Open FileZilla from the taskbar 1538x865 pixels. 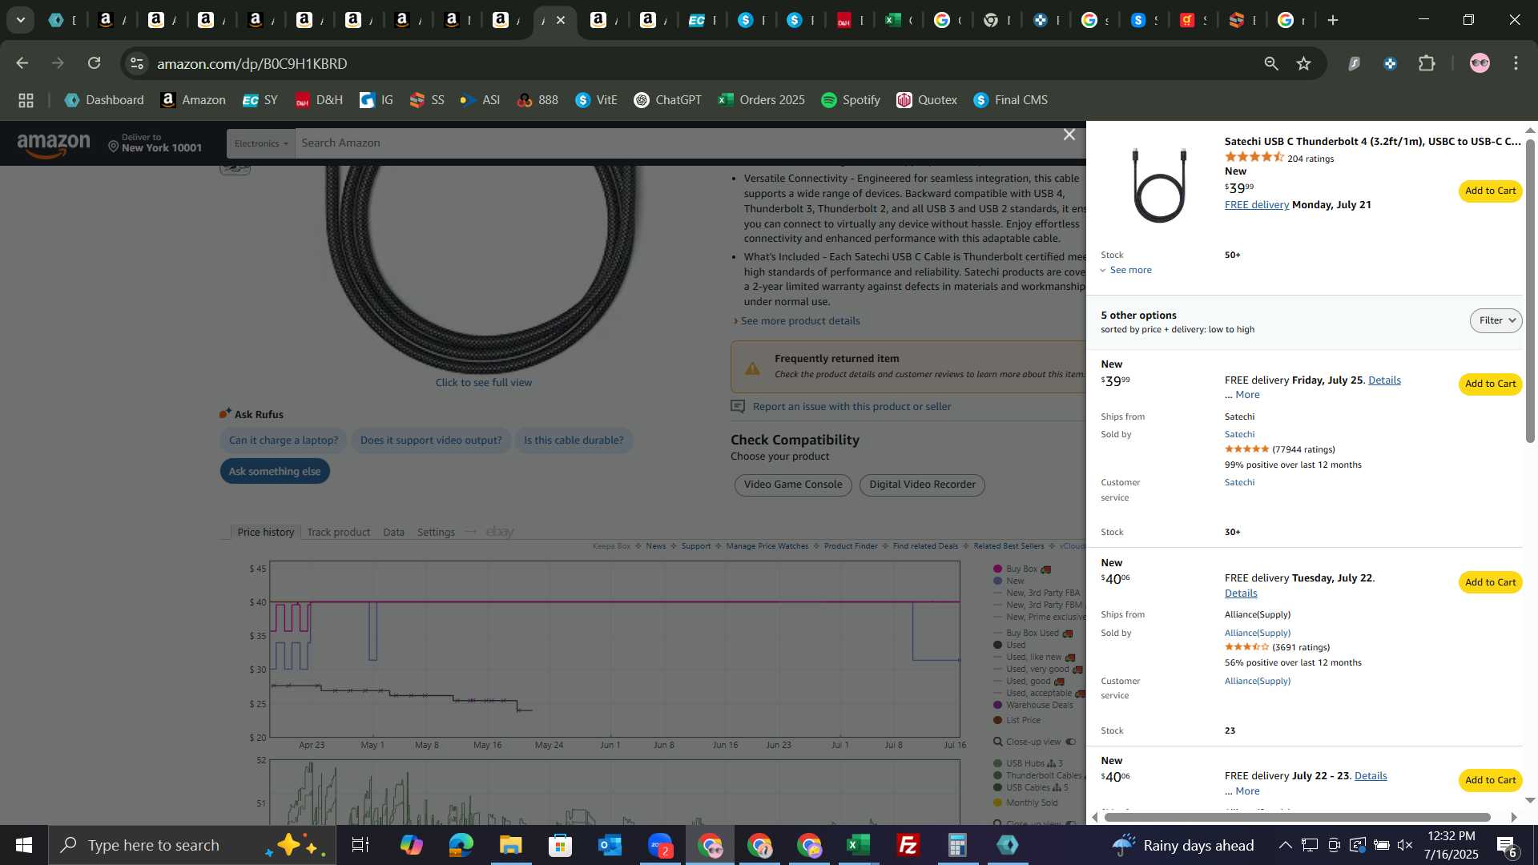point(908,845)
